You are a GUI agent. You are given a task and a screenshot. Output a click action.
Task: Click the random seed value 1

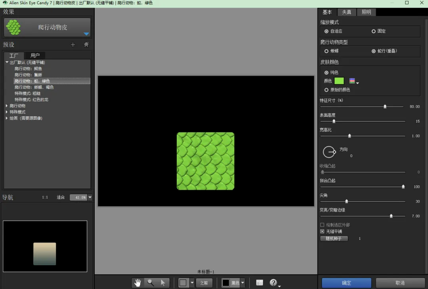359,239
